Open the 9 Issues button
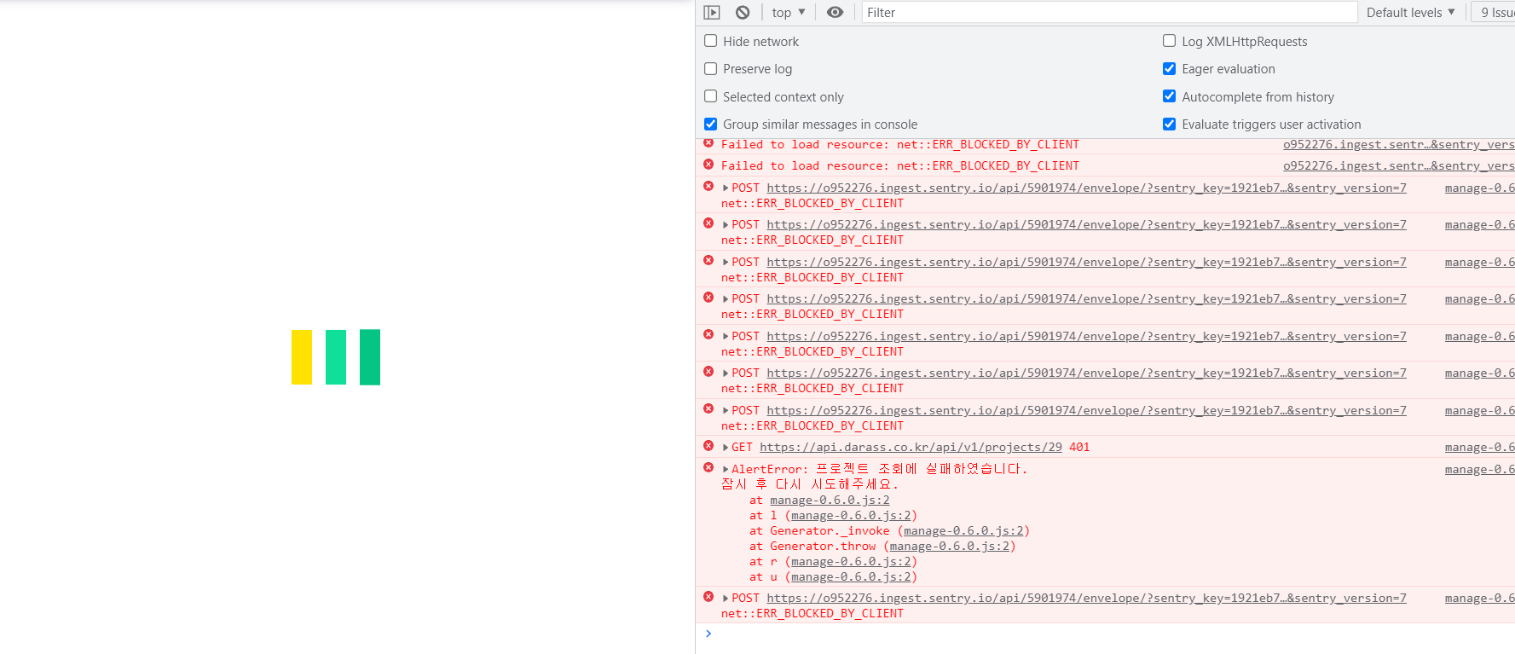 (x=1495, y=12)
